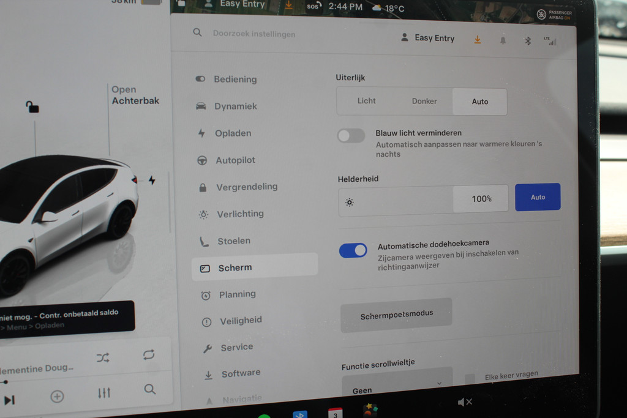Screen dimensions: 627x418
Task: Open the audio equalizer sliders icon
Action: tap(104, 393)
